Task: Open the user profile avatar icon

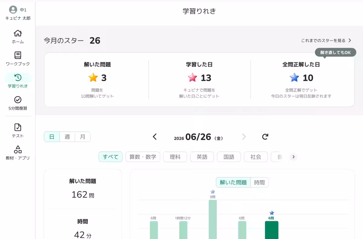Action: [x=13, y=10]
